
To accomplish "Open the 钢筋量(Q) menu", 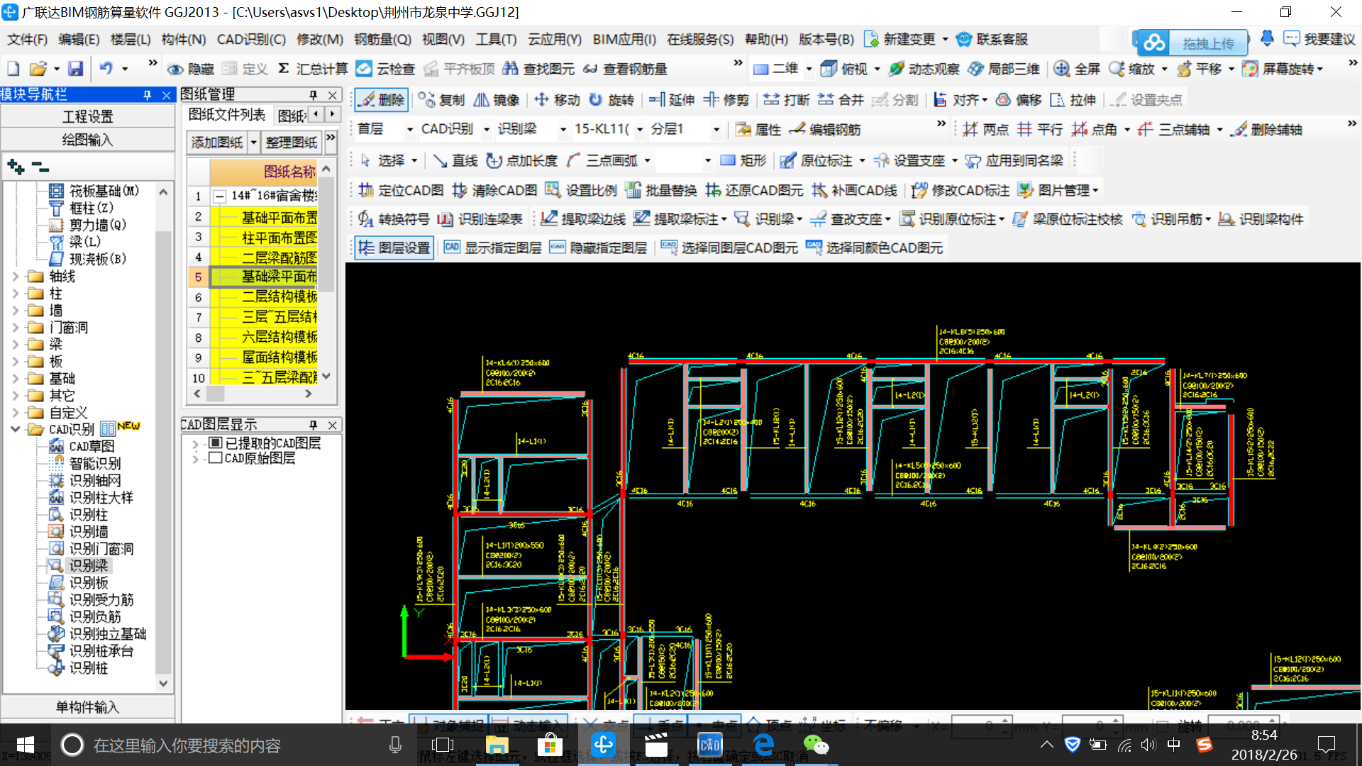I will click(x=382, y=39).
